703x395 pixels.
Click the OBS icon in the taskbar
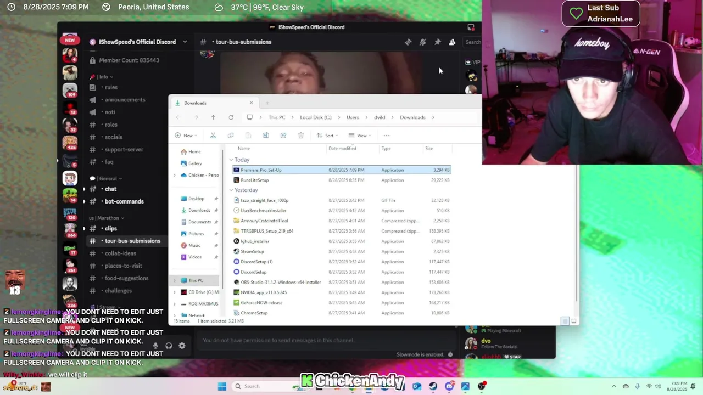click(x=482, y=386)
